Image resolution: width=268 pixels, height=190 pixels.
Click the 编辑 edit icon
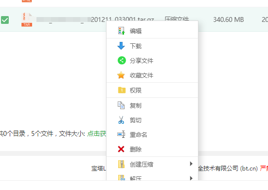(121, 31)
